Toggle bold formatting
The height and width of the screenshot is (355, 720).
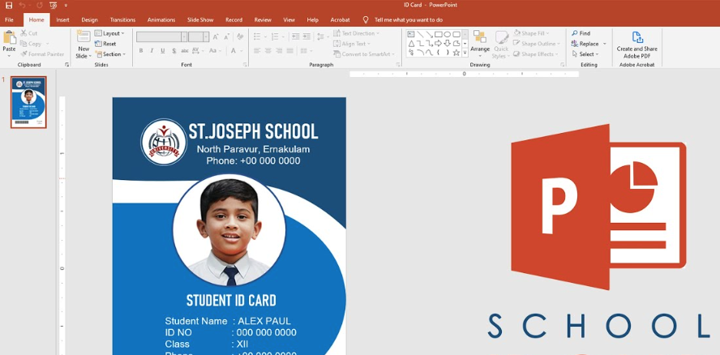141,50
